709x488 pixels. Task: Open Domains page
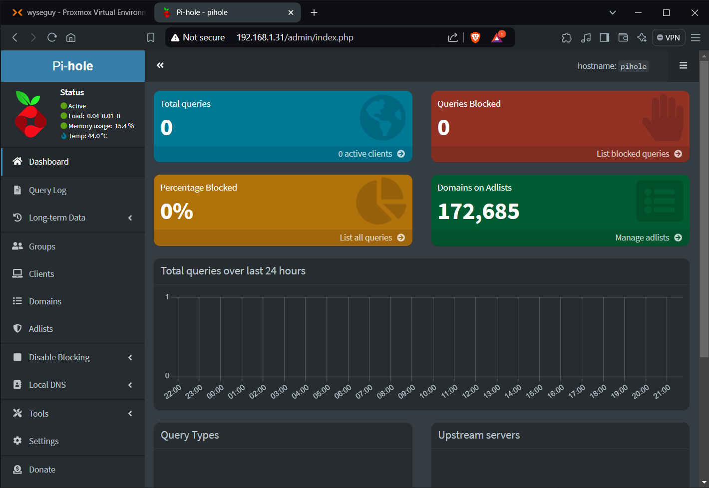click(x=73, y=301)
